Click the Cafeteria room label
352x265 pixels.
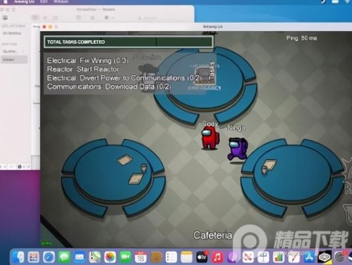tap(213, 235)
